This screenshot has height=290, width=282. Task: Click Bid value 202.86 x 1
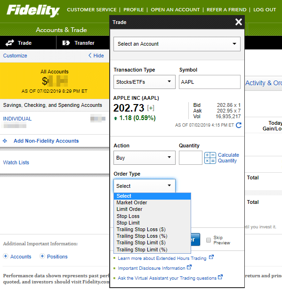pos(229,105)
